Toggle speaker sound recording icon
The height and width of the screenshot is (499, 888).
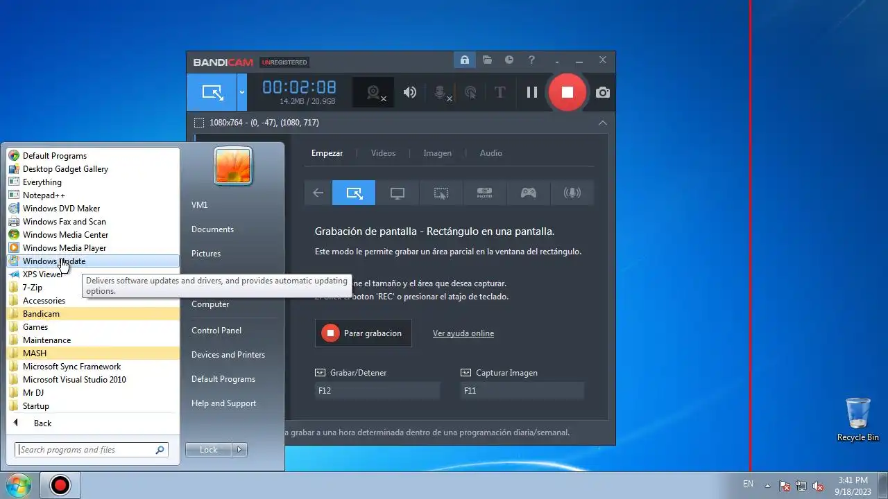410,92
